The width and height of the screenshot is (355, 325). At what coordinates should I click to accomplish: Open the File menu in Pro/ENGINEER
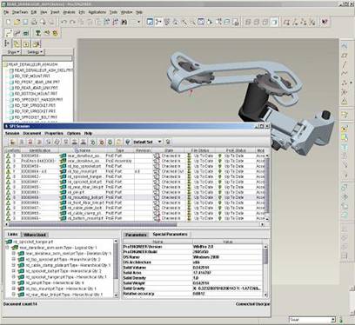click(x=6, y=12)
